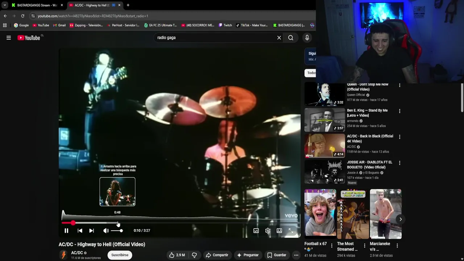Switch to theater mode view
Image resolution: width=464 pixels, height=261 pixels.
tap(279, 231)
